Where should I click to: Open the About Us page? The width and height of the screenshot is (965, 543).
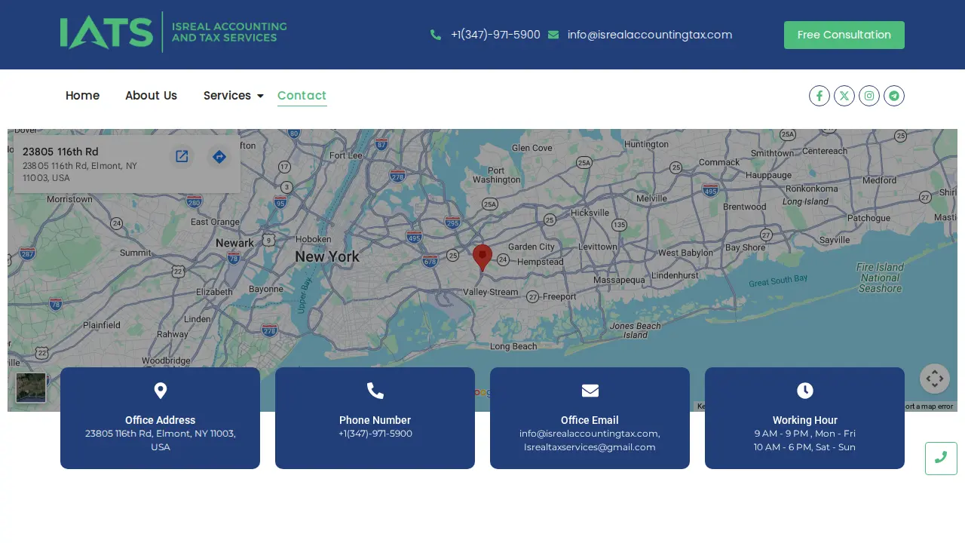(151, 96)
